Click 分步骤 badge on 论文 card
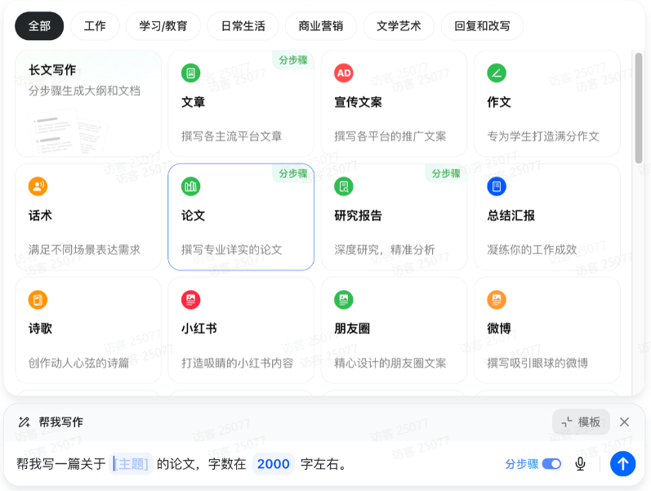The image size is (651, 491). point(293,174)
